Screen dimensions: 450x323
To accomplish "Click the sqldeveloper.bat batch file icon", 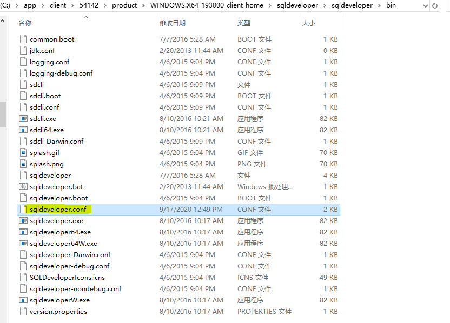I will pyautogui.click(x=23, y=186).
